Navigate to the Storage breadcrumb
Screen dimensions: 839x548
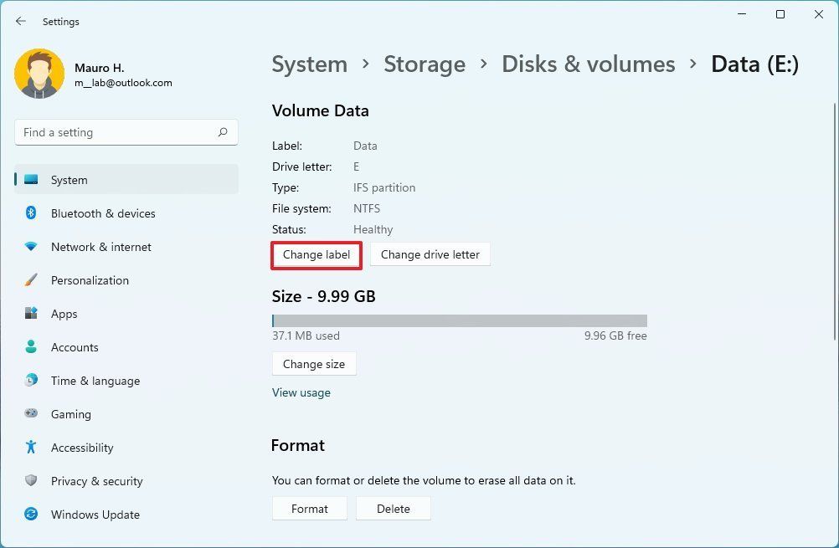click(425, 64)
